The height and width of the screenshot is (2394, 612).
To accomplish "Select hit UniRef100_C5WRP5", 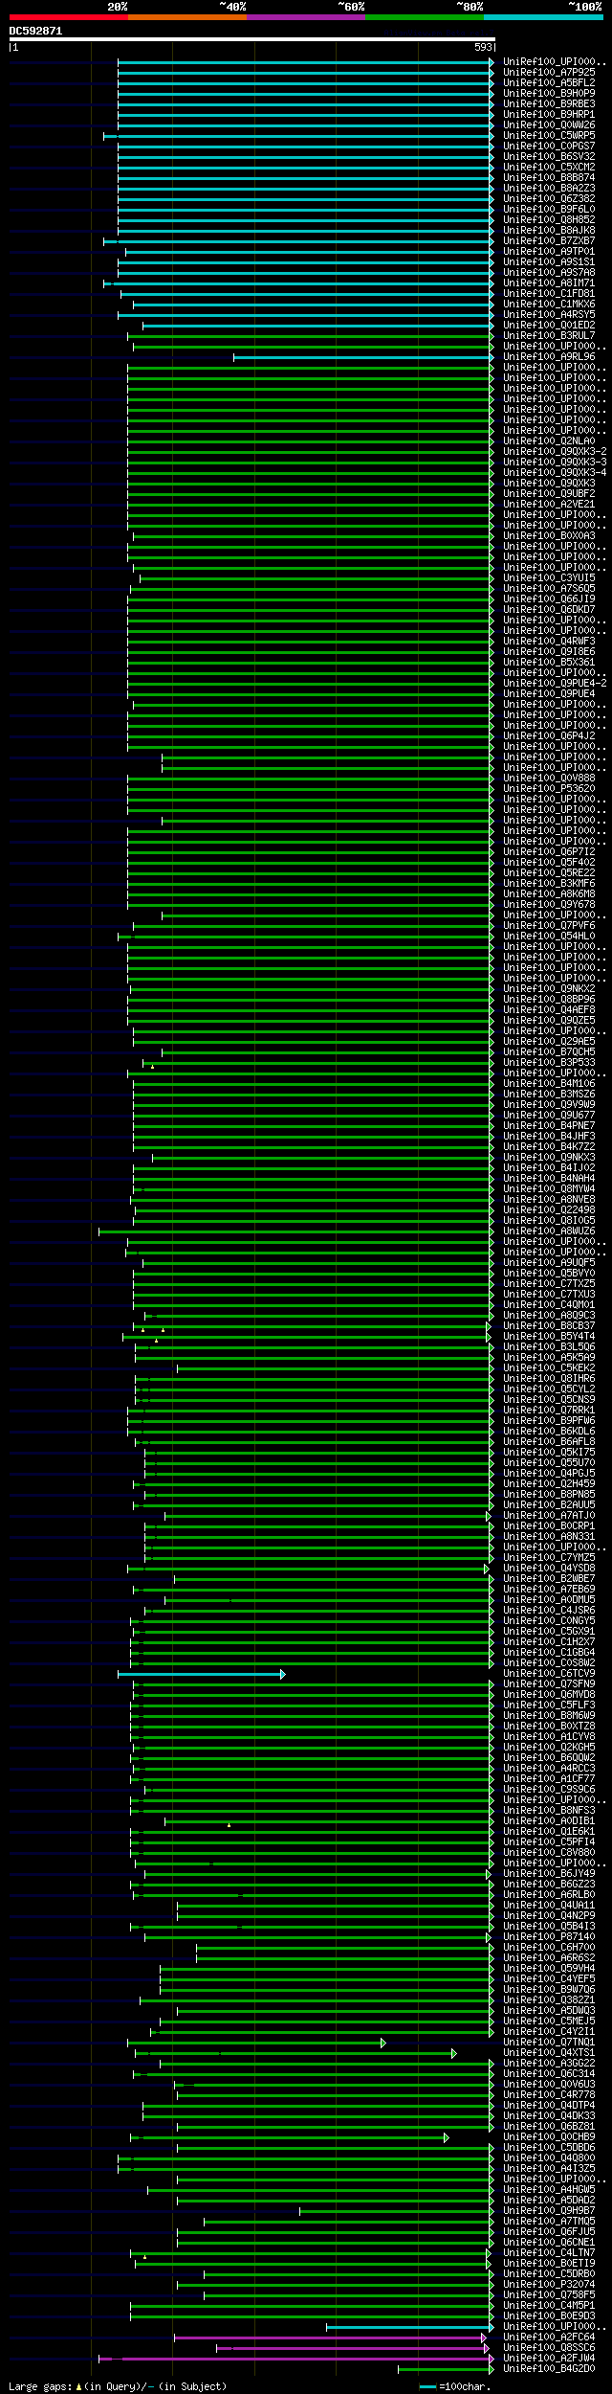I will 549,135.
